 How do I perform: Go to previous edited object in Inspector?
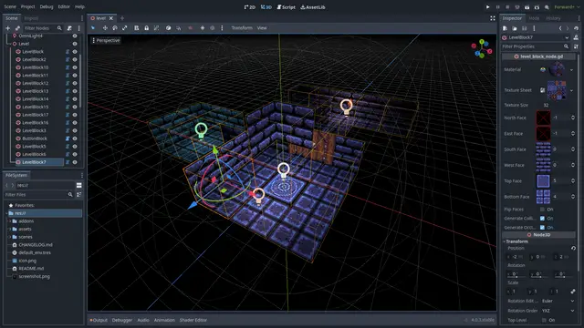point(560,28)
